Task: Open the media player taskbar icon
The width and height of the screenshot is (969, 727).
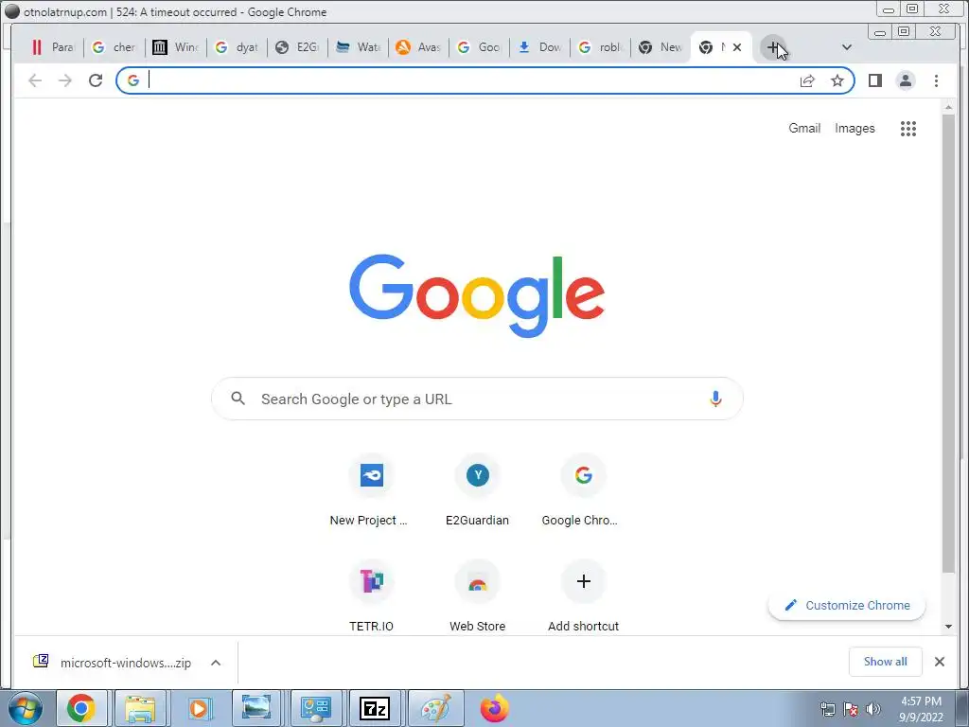Action: click(199, 708)
